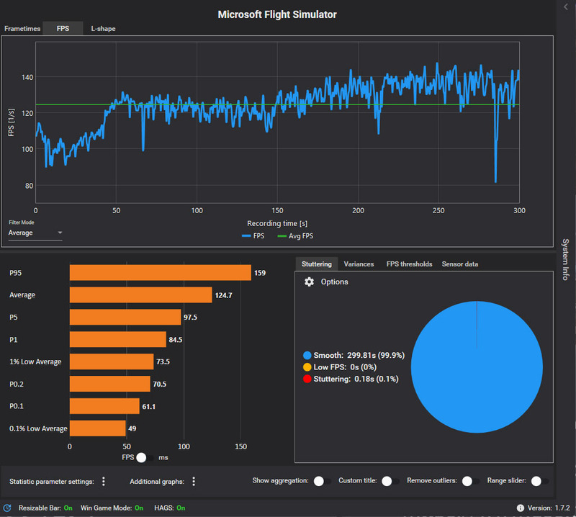
Task: Click the 1% Low Average bar
Action: [112, 361]
